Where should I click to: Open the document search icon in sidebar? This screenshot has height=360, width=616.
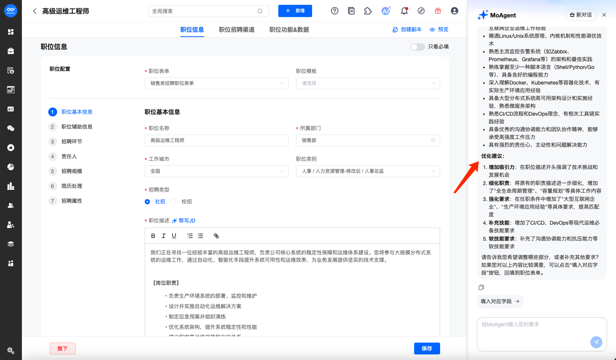click(11, 70)
